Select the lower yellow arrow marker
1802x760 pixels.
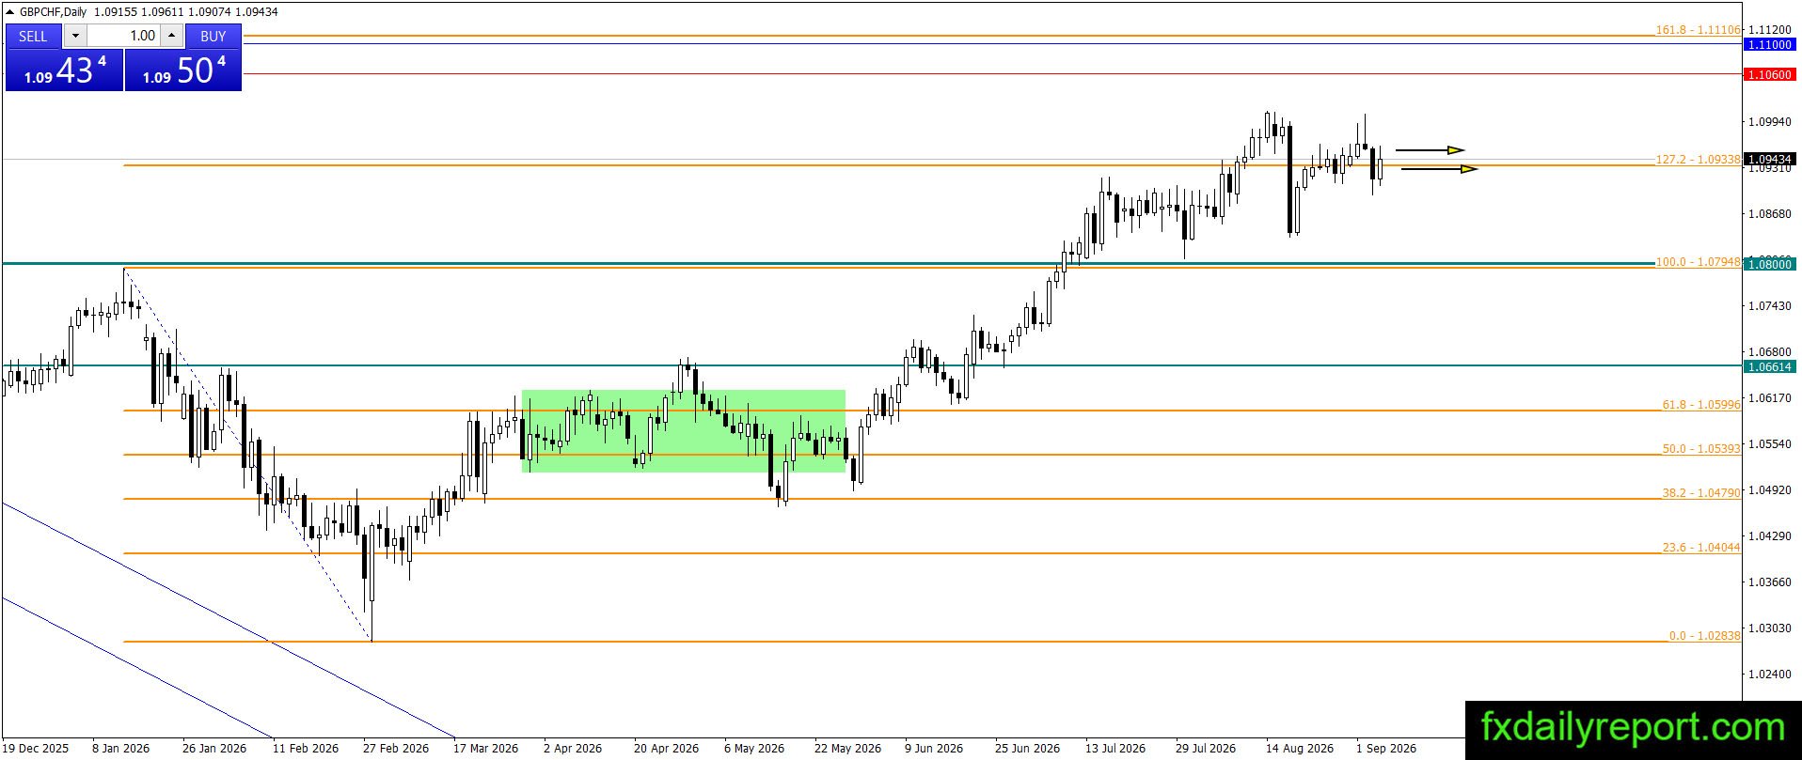click(1439, 169)
